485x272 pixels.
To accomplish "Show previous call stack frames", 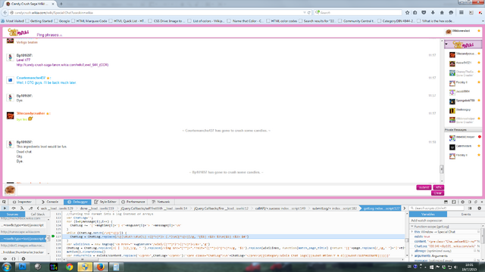I will pyautogui.click(x=38, y=209).
